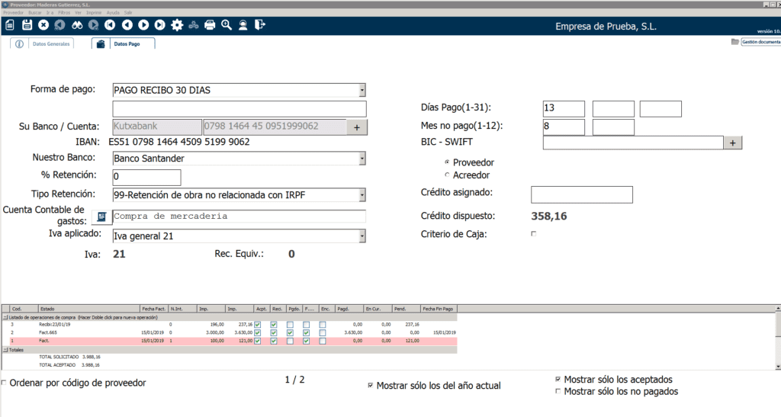Enable the Criterio de Caja checkbox

(x=533, y=234)
